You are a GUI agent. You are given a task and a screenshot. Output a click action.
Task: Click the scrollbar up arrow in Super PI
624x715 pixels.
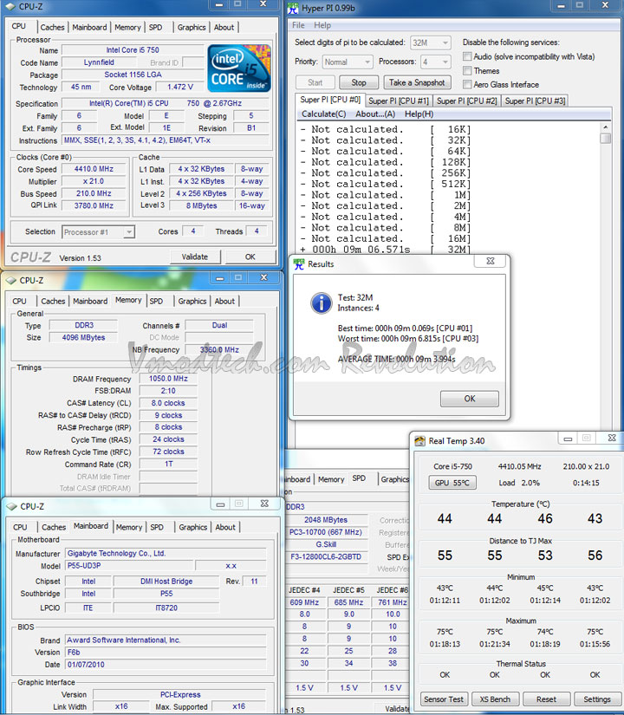[x=606, y=127]
